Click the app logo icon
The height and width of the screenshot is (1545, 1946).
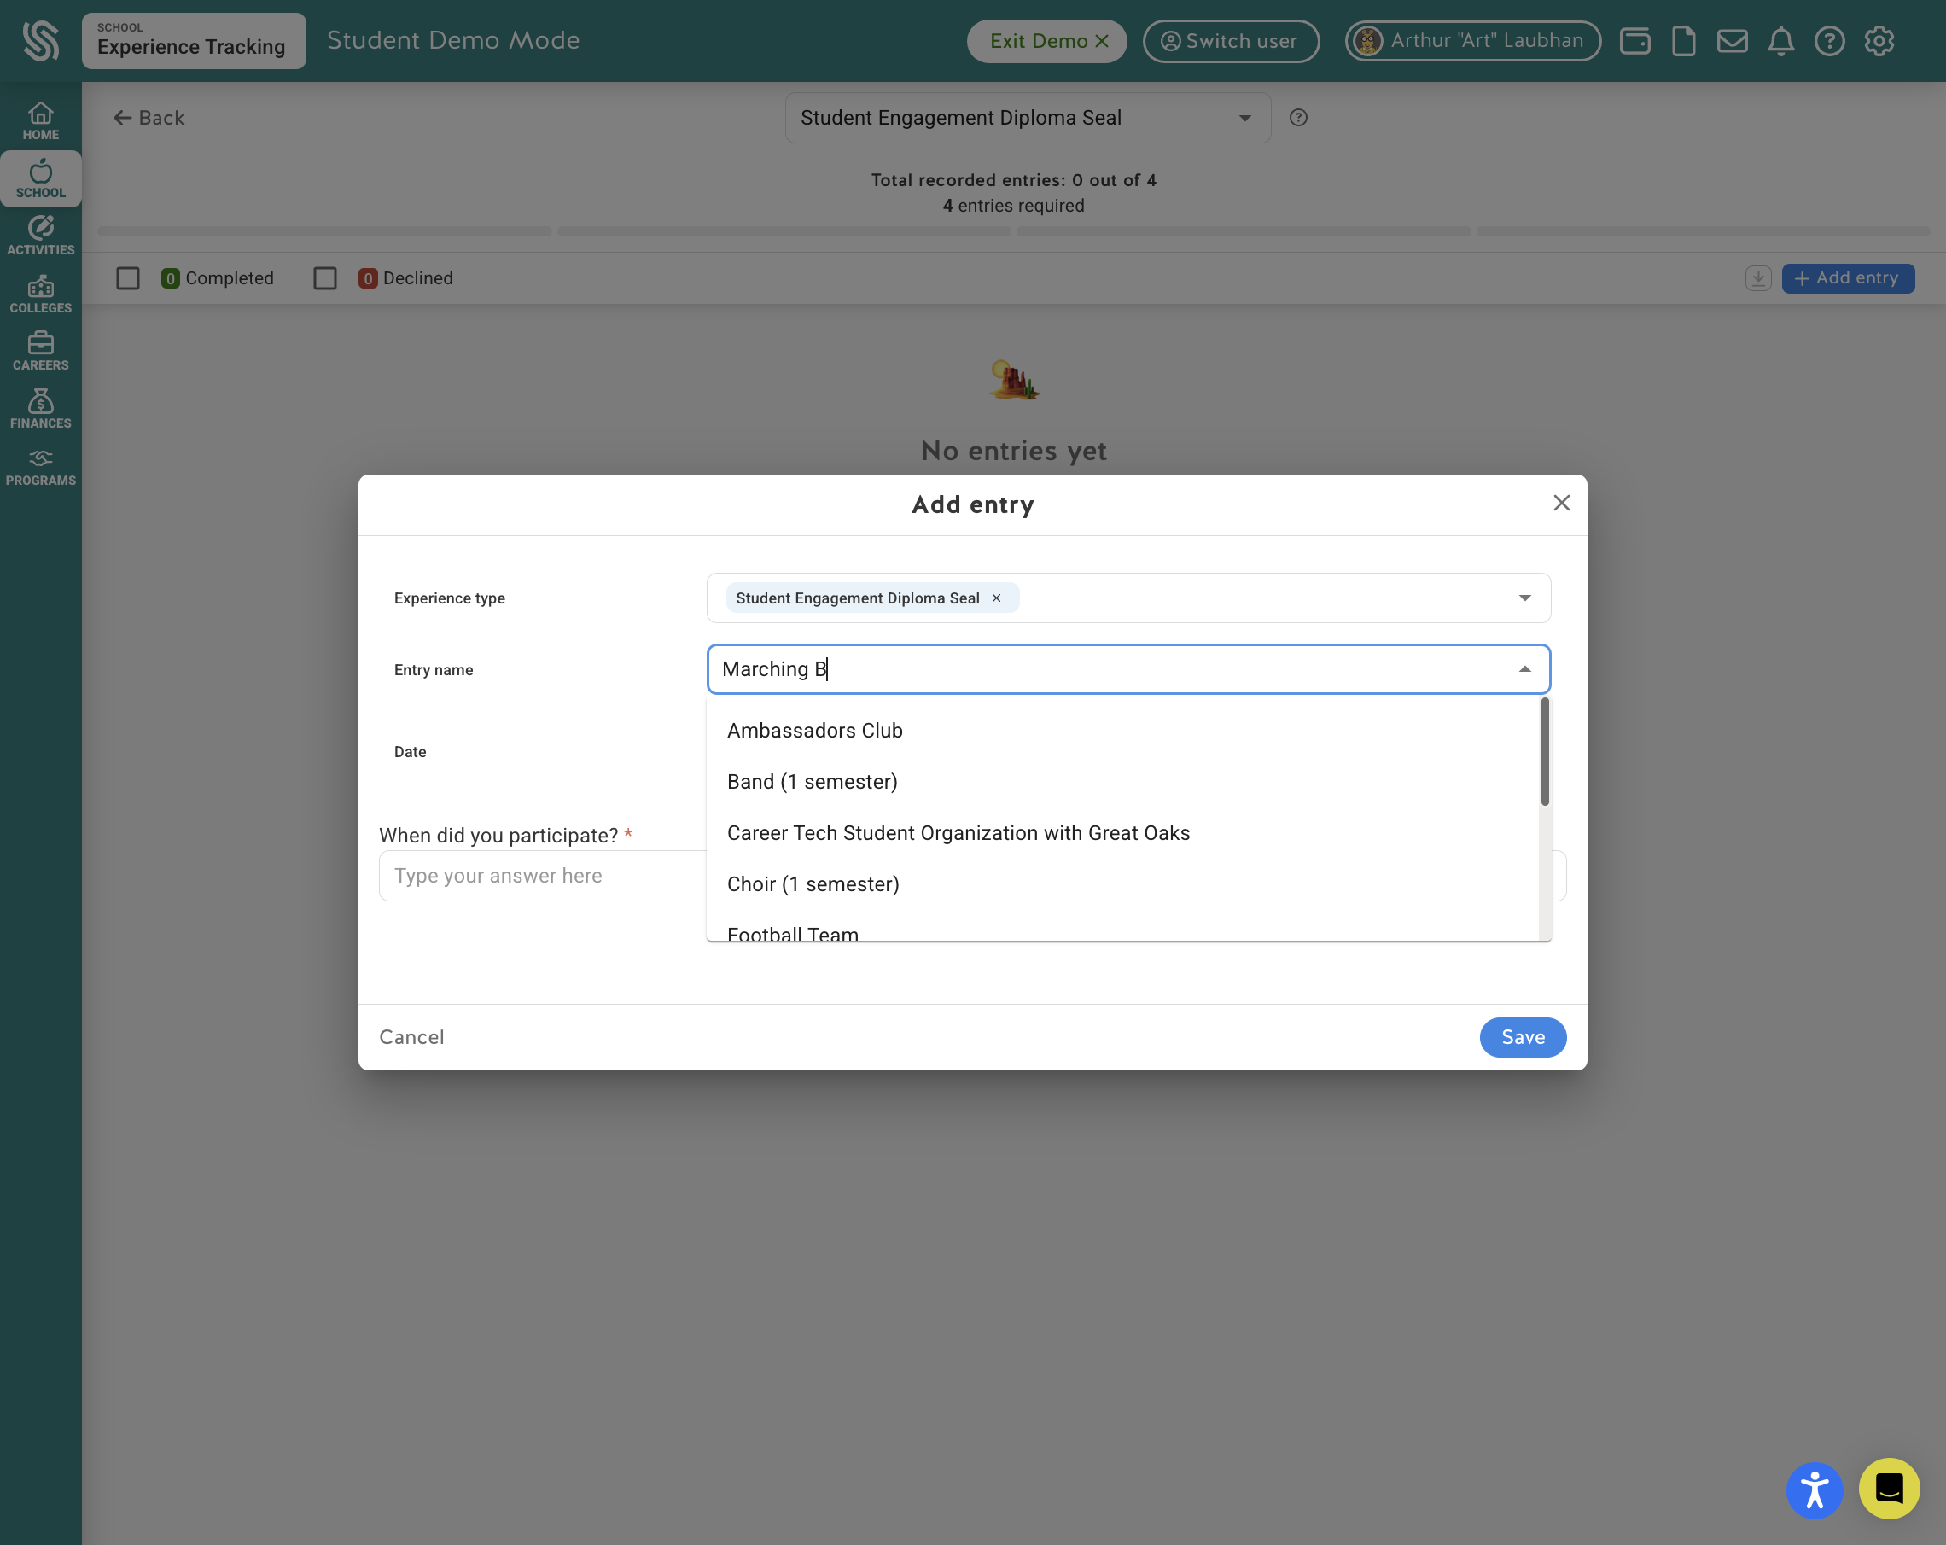pyautogui.click(x=41, y=41)
